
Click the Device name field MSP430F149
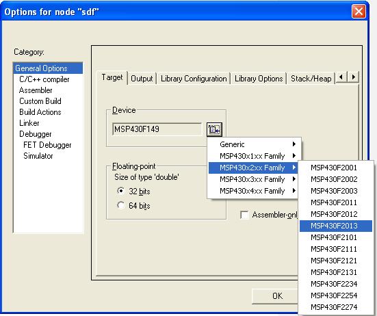(x=157, y=129)
